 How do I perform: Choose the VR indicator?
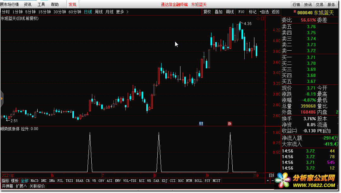[94, 181]
